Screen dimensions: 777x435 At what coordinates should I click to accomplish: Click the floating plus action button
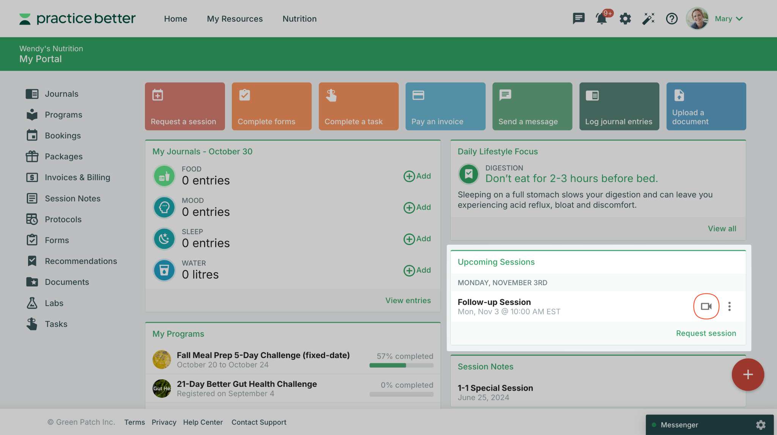click(748, 375)
